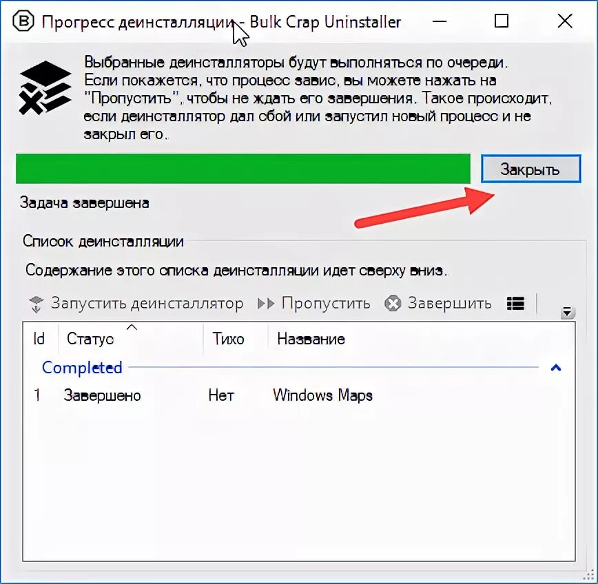598x584 pixels.
Task: Open the toolbar overflow dropdown arrow
Action: 568,313
